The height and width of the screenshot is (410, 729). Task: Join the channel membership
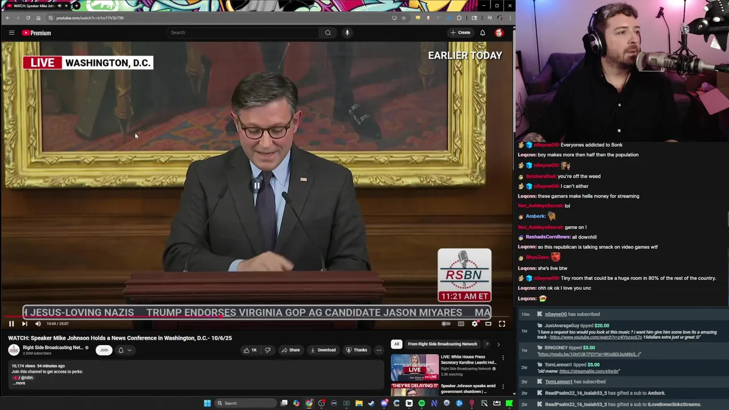click(104, 350)
